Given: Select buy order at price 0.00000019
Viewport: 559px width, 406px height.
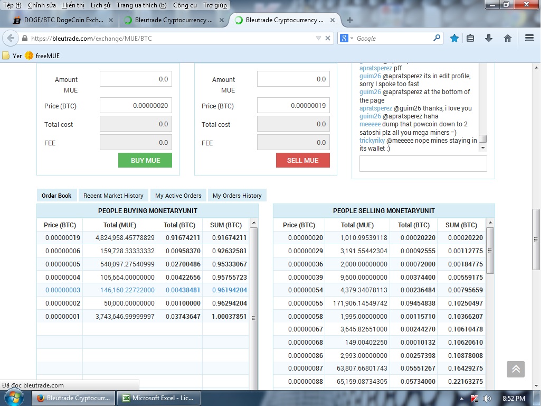Looking at the screenshot, I should click(x=143, y=237).
